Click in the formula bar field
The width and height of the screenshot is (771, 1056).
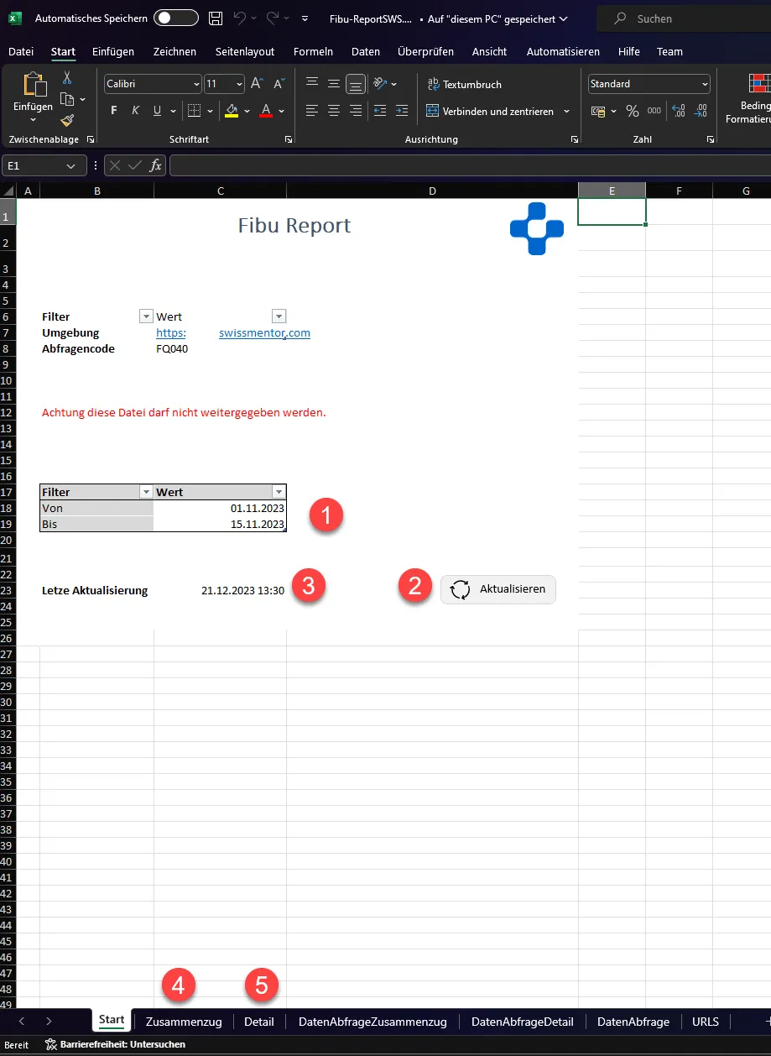pos(470,166)
